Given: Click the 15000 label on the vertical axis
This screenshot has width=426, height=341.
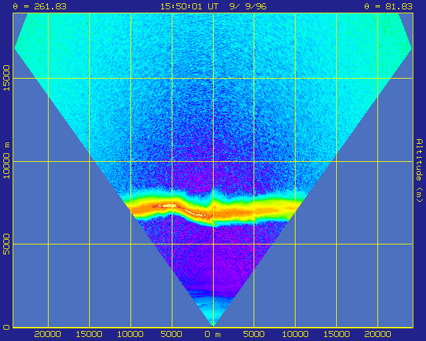Looking at the screenshot, I should pyautogui.click(x=7, y=78).
